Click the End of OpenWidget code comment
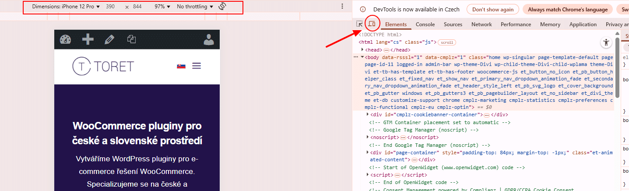Viewport: 629px width, 191px height. point(414,182)
